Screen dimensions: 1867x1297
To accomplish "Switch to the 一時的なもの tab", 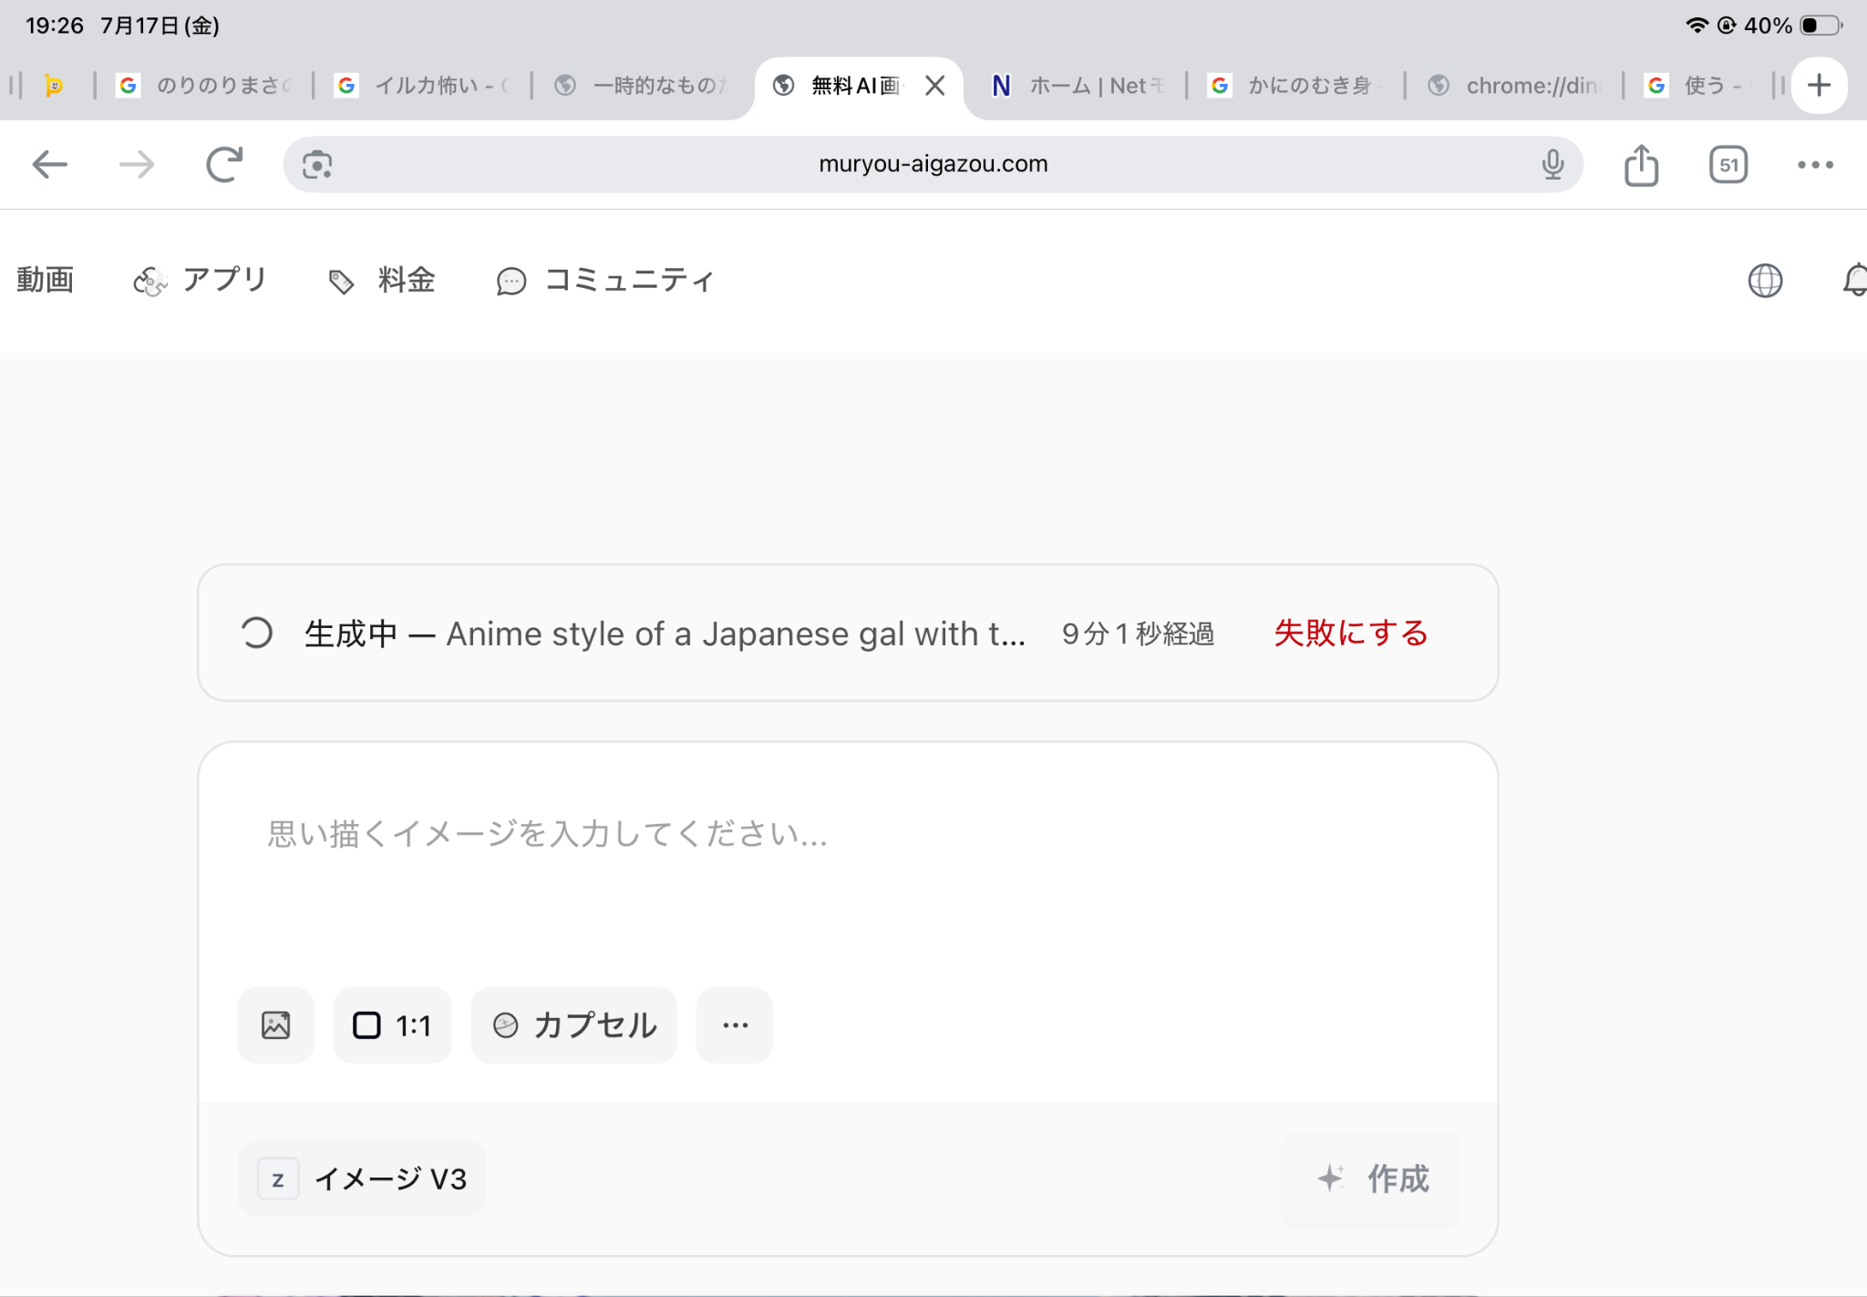I will 642,86.
